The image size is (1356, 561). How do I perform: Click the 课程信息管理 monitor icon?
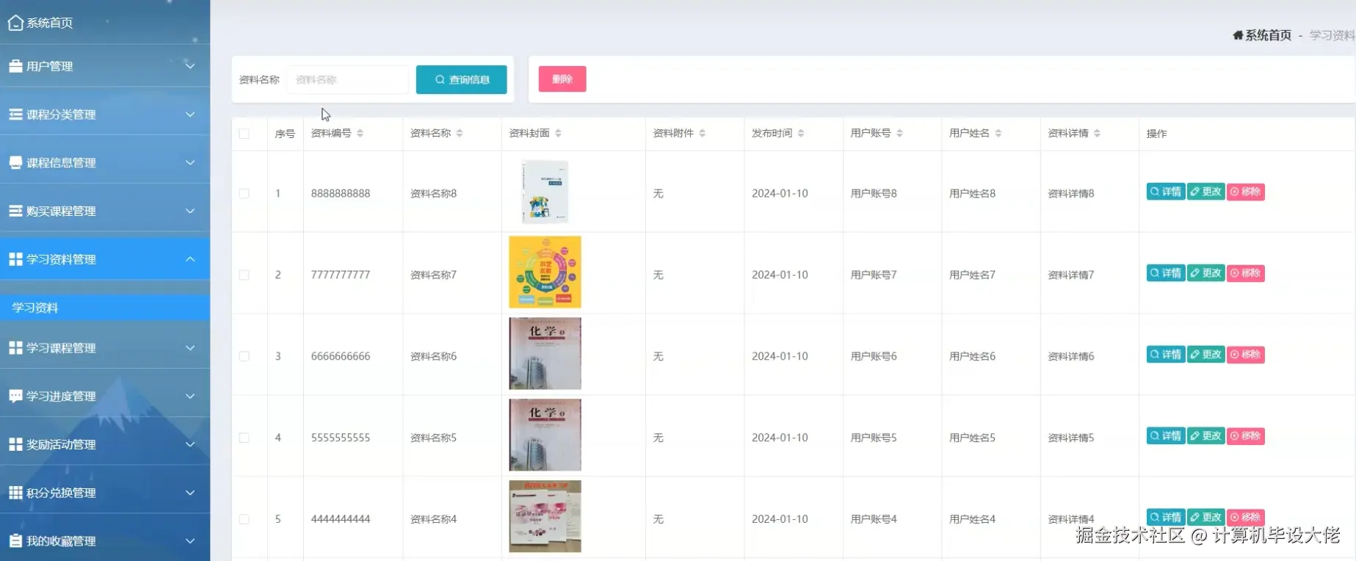15,162
